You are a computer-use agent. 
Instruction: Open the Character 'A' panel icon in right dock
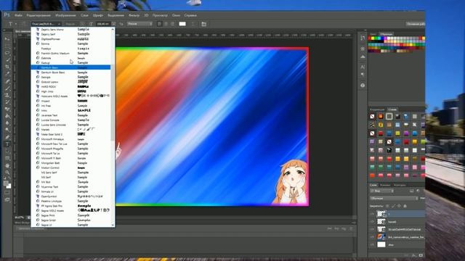363,67
